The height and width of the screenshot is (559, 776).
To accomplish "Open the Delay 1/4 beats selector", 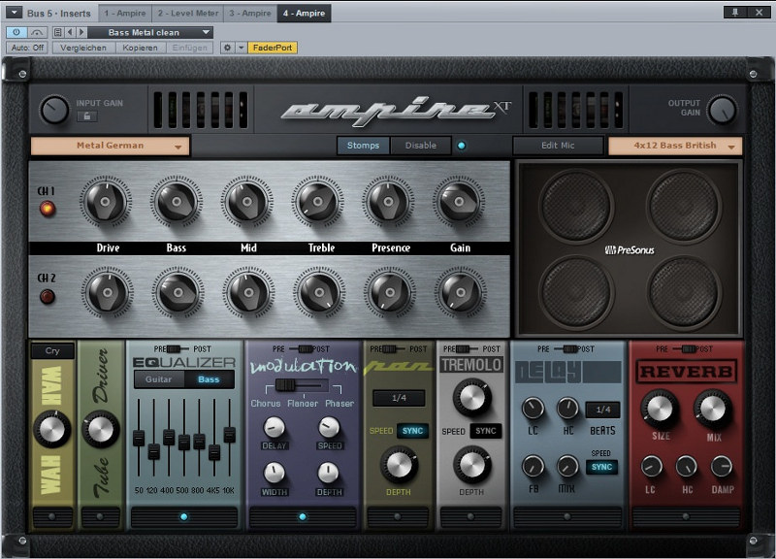I will coord(602,410).
